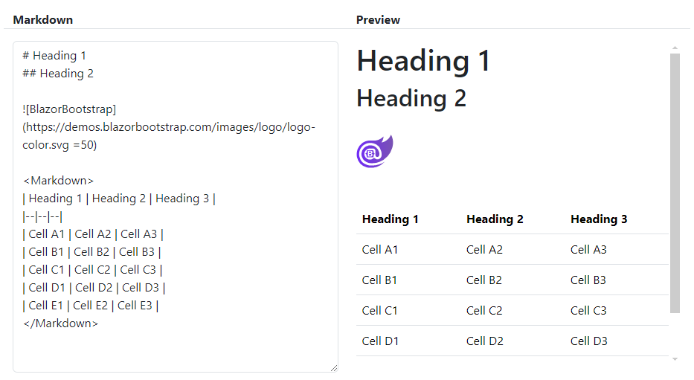Select Cell C3 in the preview table
Viewport: 694px width, 380px height.
[x=588, y=310]
